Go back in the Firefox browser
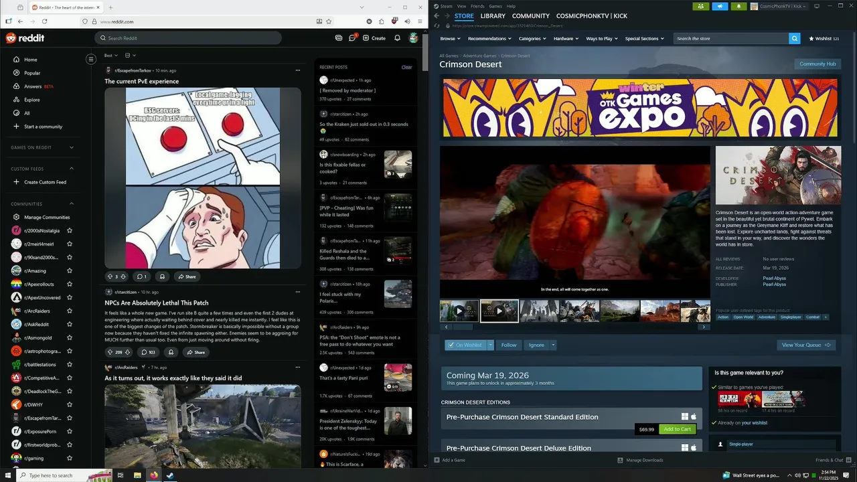This screenshot has height=482, width=857. tap(20, 21)
